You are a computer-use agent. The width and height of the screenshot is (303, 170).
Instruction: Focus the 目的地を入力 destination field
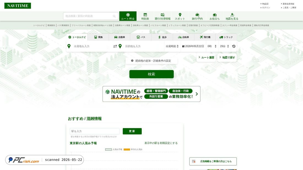click(144, 46)
